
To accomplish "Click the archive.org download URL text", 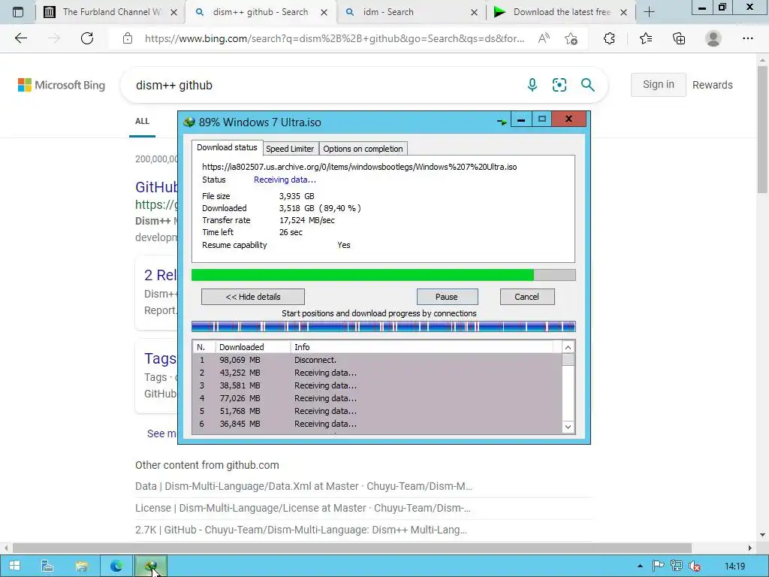I will pyautogui.click(x=360, y=167).
